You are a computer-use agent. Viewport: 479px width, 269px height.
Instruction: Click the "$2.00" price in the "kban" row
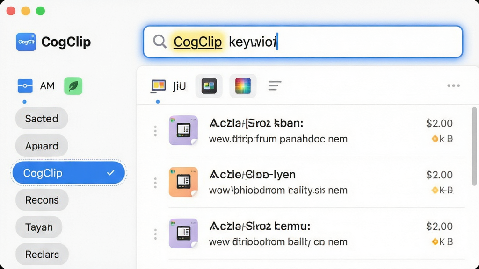coord(439,123)
